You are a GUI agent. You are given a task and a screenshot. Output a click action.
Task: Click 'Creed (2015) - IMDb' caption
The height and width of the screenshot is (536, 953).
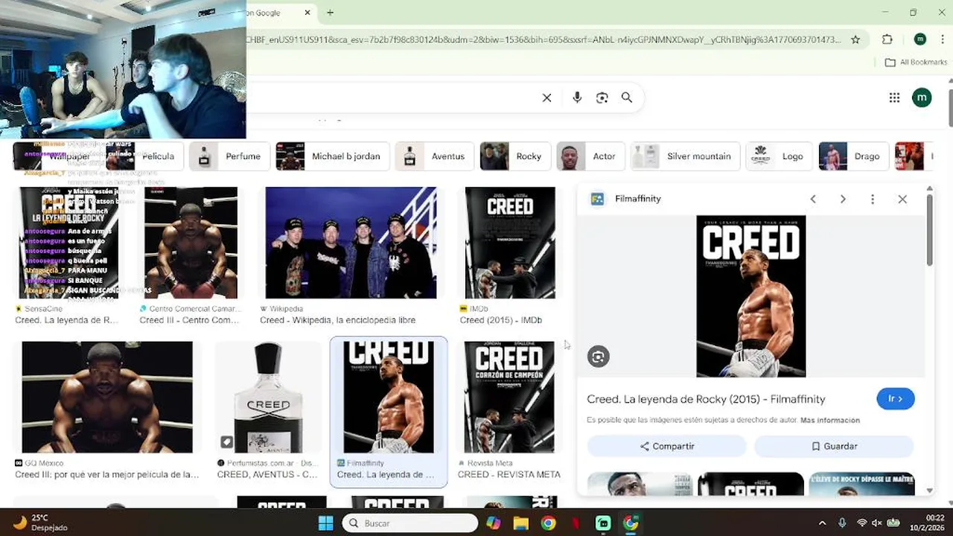click(x=501, y=320)
